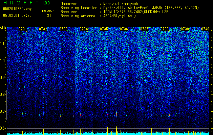
Task: Click the 0731 time marker
Action: [x=23, y=29]
